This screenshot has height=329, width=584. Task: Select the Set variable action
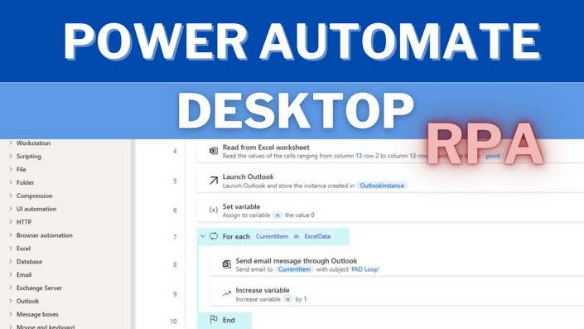click(x=390, y=210)
